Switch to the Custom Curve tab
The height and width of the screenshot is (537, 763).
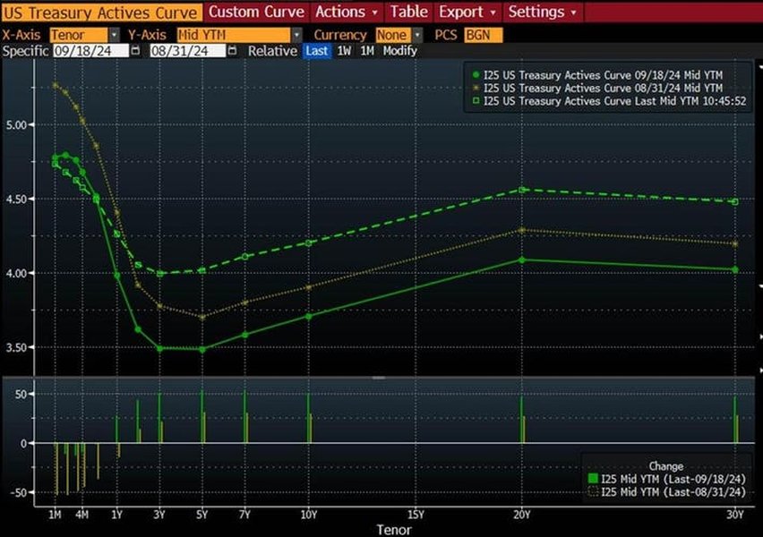256,13
